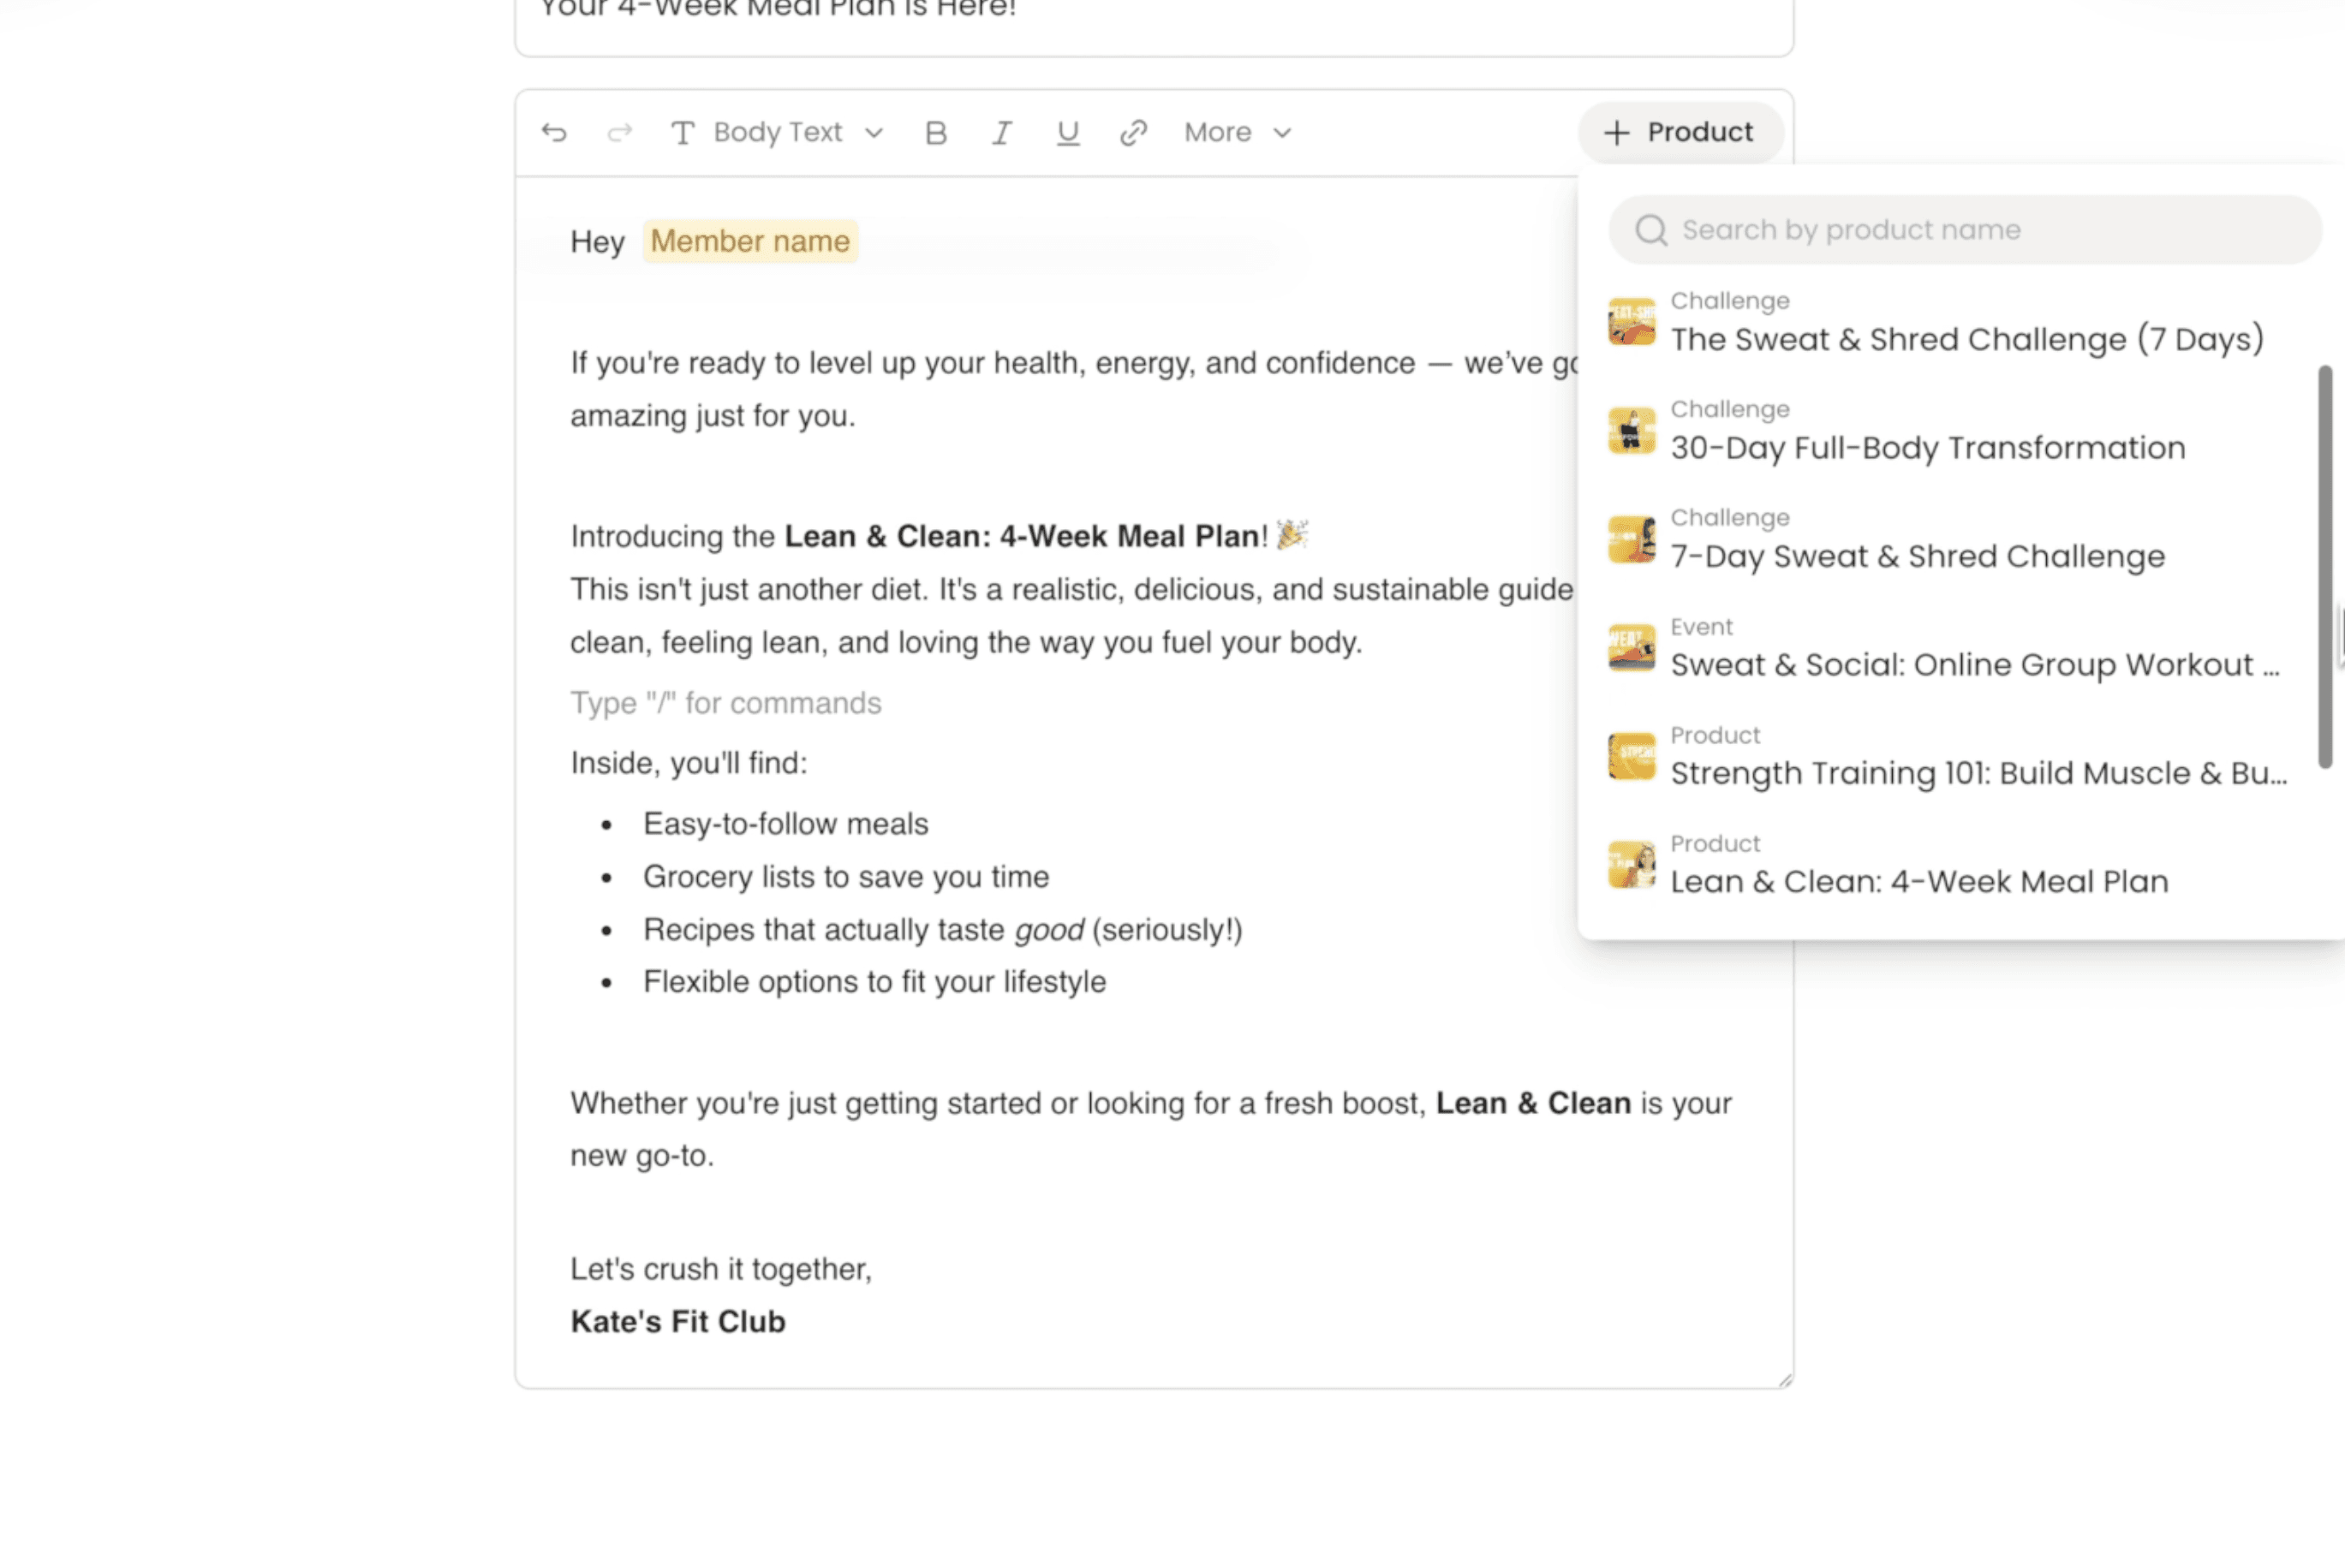
Task: Select Strength Training 101 product
Action: tap(1978, 773)
